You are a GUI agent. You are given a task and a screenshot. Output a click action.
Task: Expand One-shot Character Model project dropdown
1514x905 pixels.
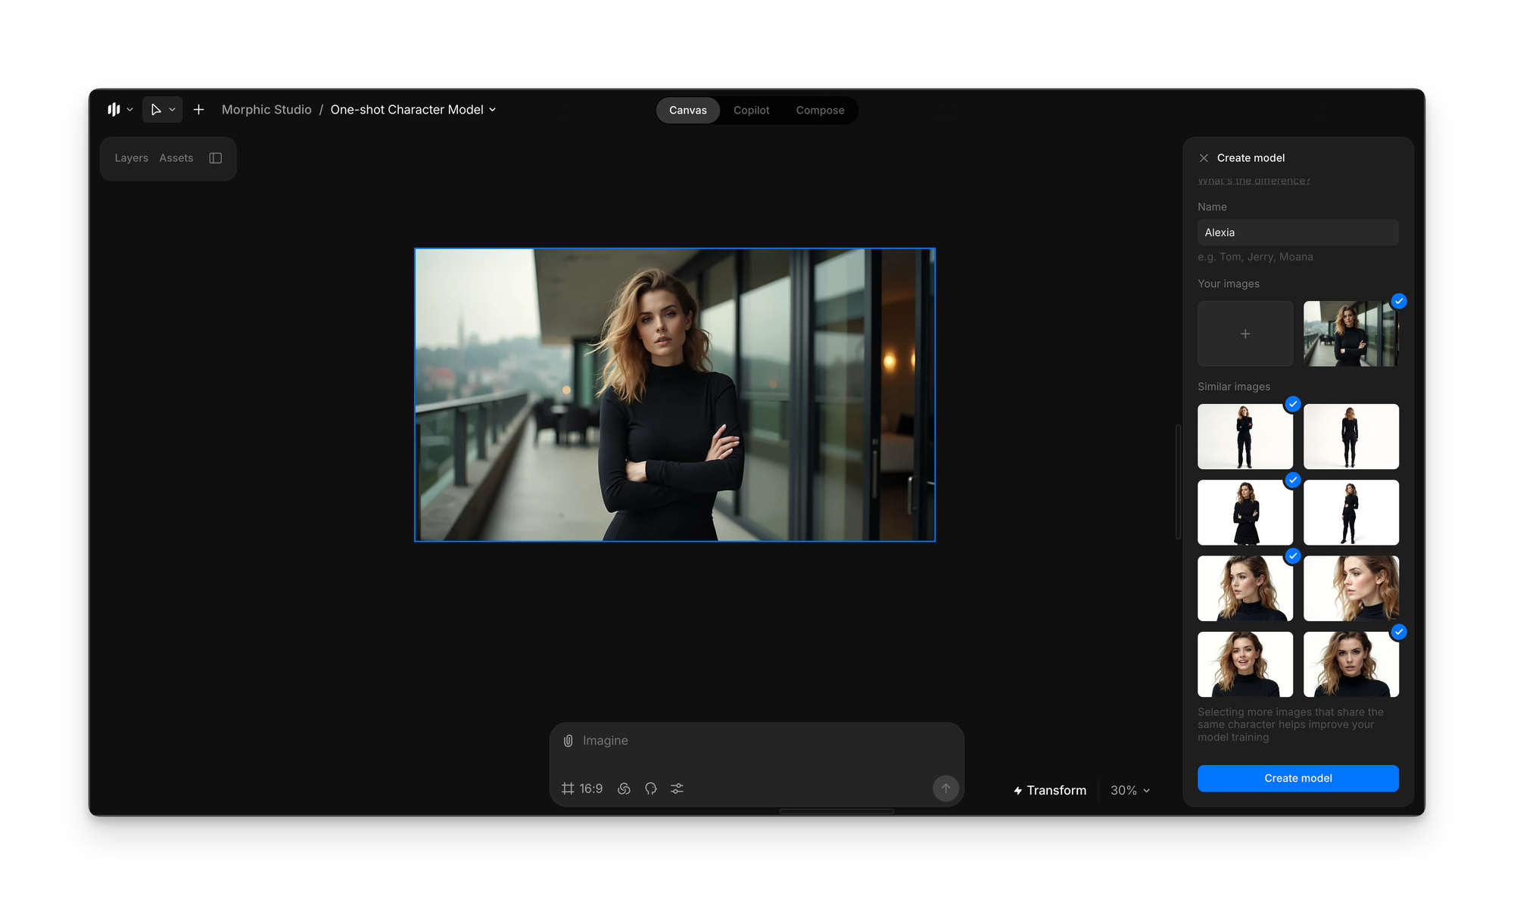click(413, 110)
